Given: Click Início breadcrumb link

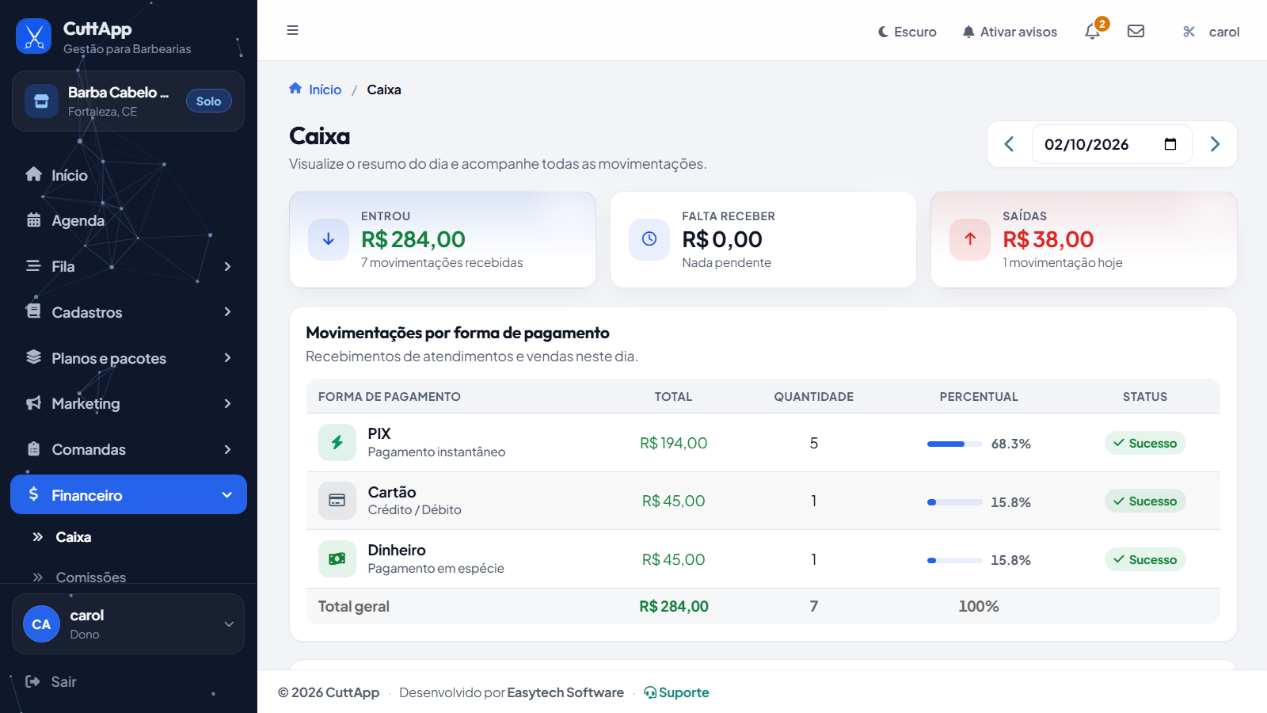Looking at the screenshot, I should [325, 90].
